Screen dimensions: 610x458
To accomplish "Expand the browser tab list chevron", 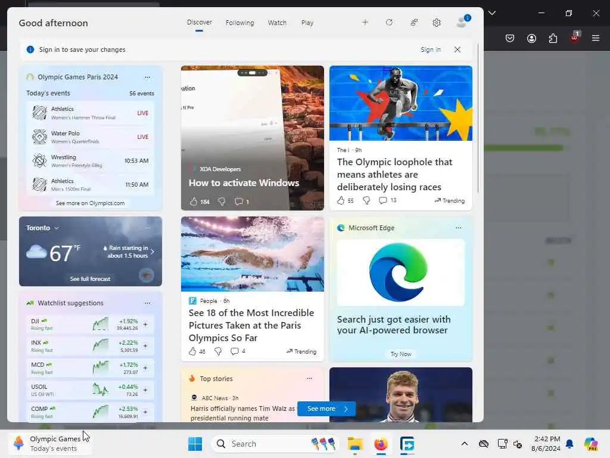I will tap(492, 13).
